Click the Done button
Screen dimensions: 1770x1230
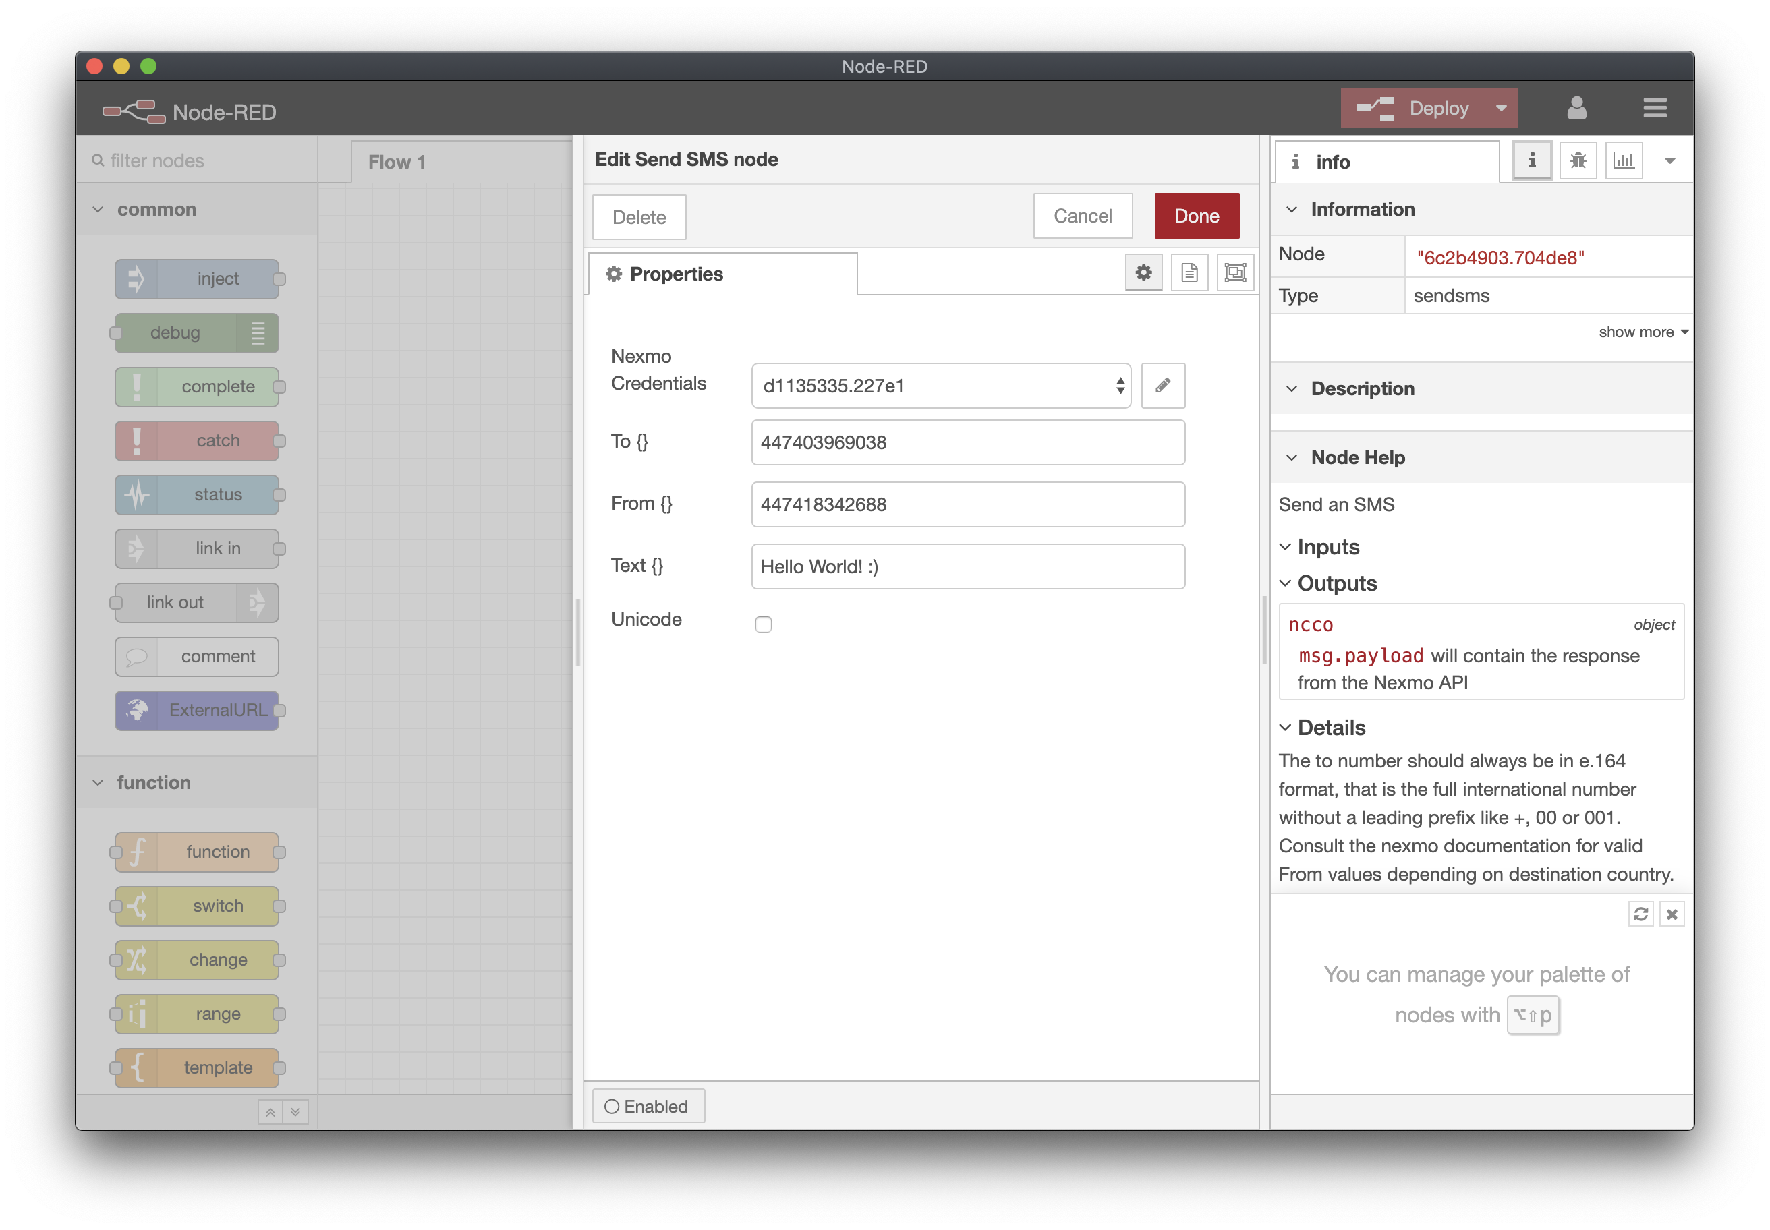tap(1197, 216)
